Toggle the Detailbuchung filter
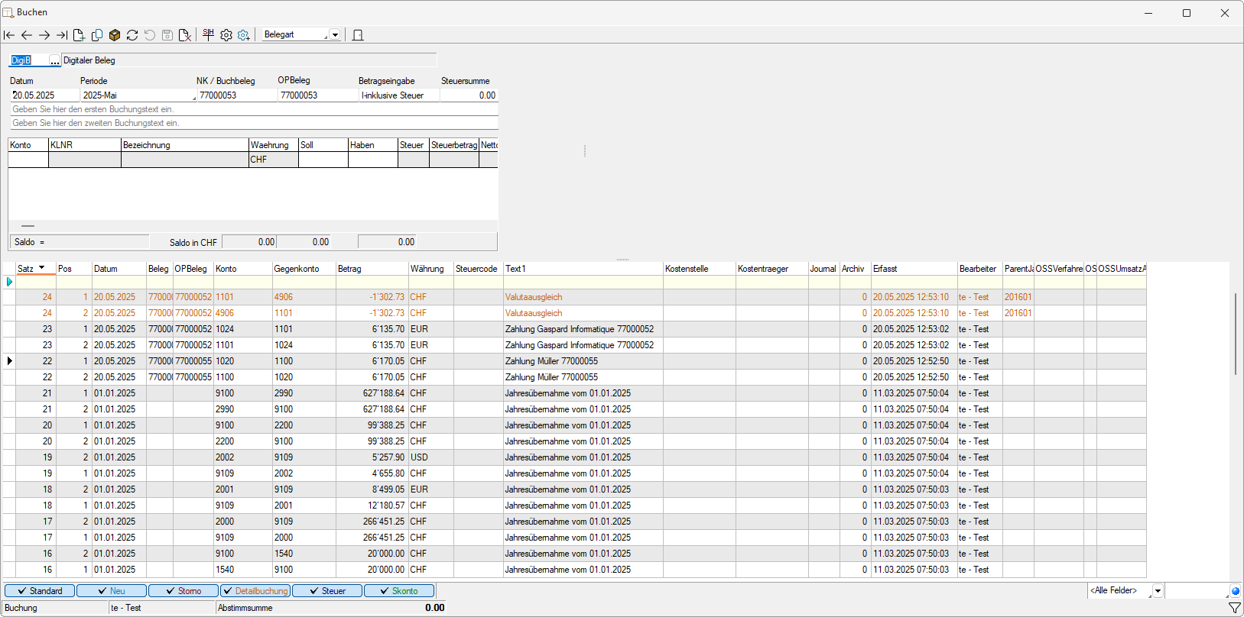The width and height of the screenshot is (1244, 617). point(255,591)
